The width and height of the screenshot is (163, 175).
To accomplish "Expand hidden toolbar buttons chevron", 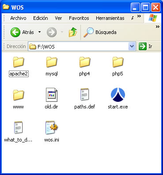I will point(158,26).
